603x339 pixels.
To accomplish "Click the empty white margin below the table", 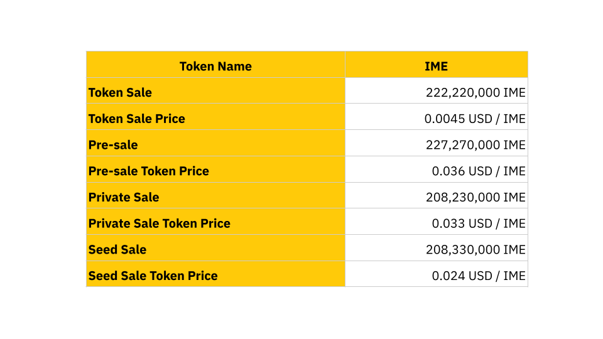I will click(x=301, y=314).
